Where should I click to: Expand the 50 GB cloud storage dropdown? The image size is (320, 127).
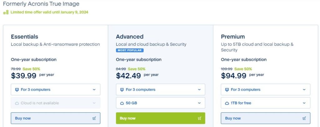point(160,103)
